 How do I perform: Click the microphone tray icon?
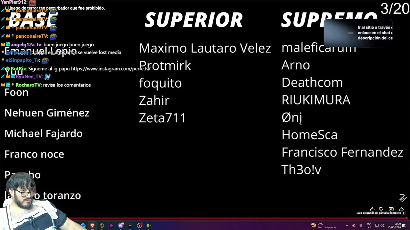pos(361,226)
